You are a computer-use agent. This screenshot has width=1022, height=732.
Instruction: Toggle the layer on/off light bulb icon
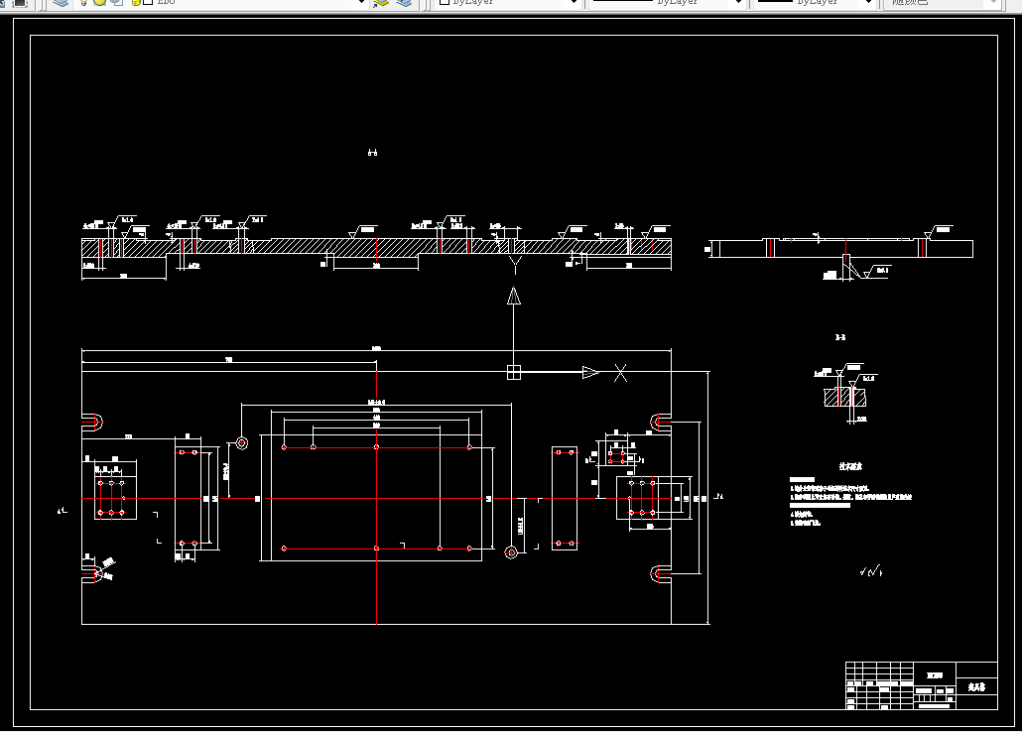83,3
